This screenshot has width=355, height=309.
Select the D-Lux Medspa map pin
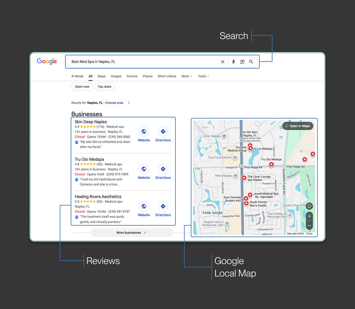[251, 148]
